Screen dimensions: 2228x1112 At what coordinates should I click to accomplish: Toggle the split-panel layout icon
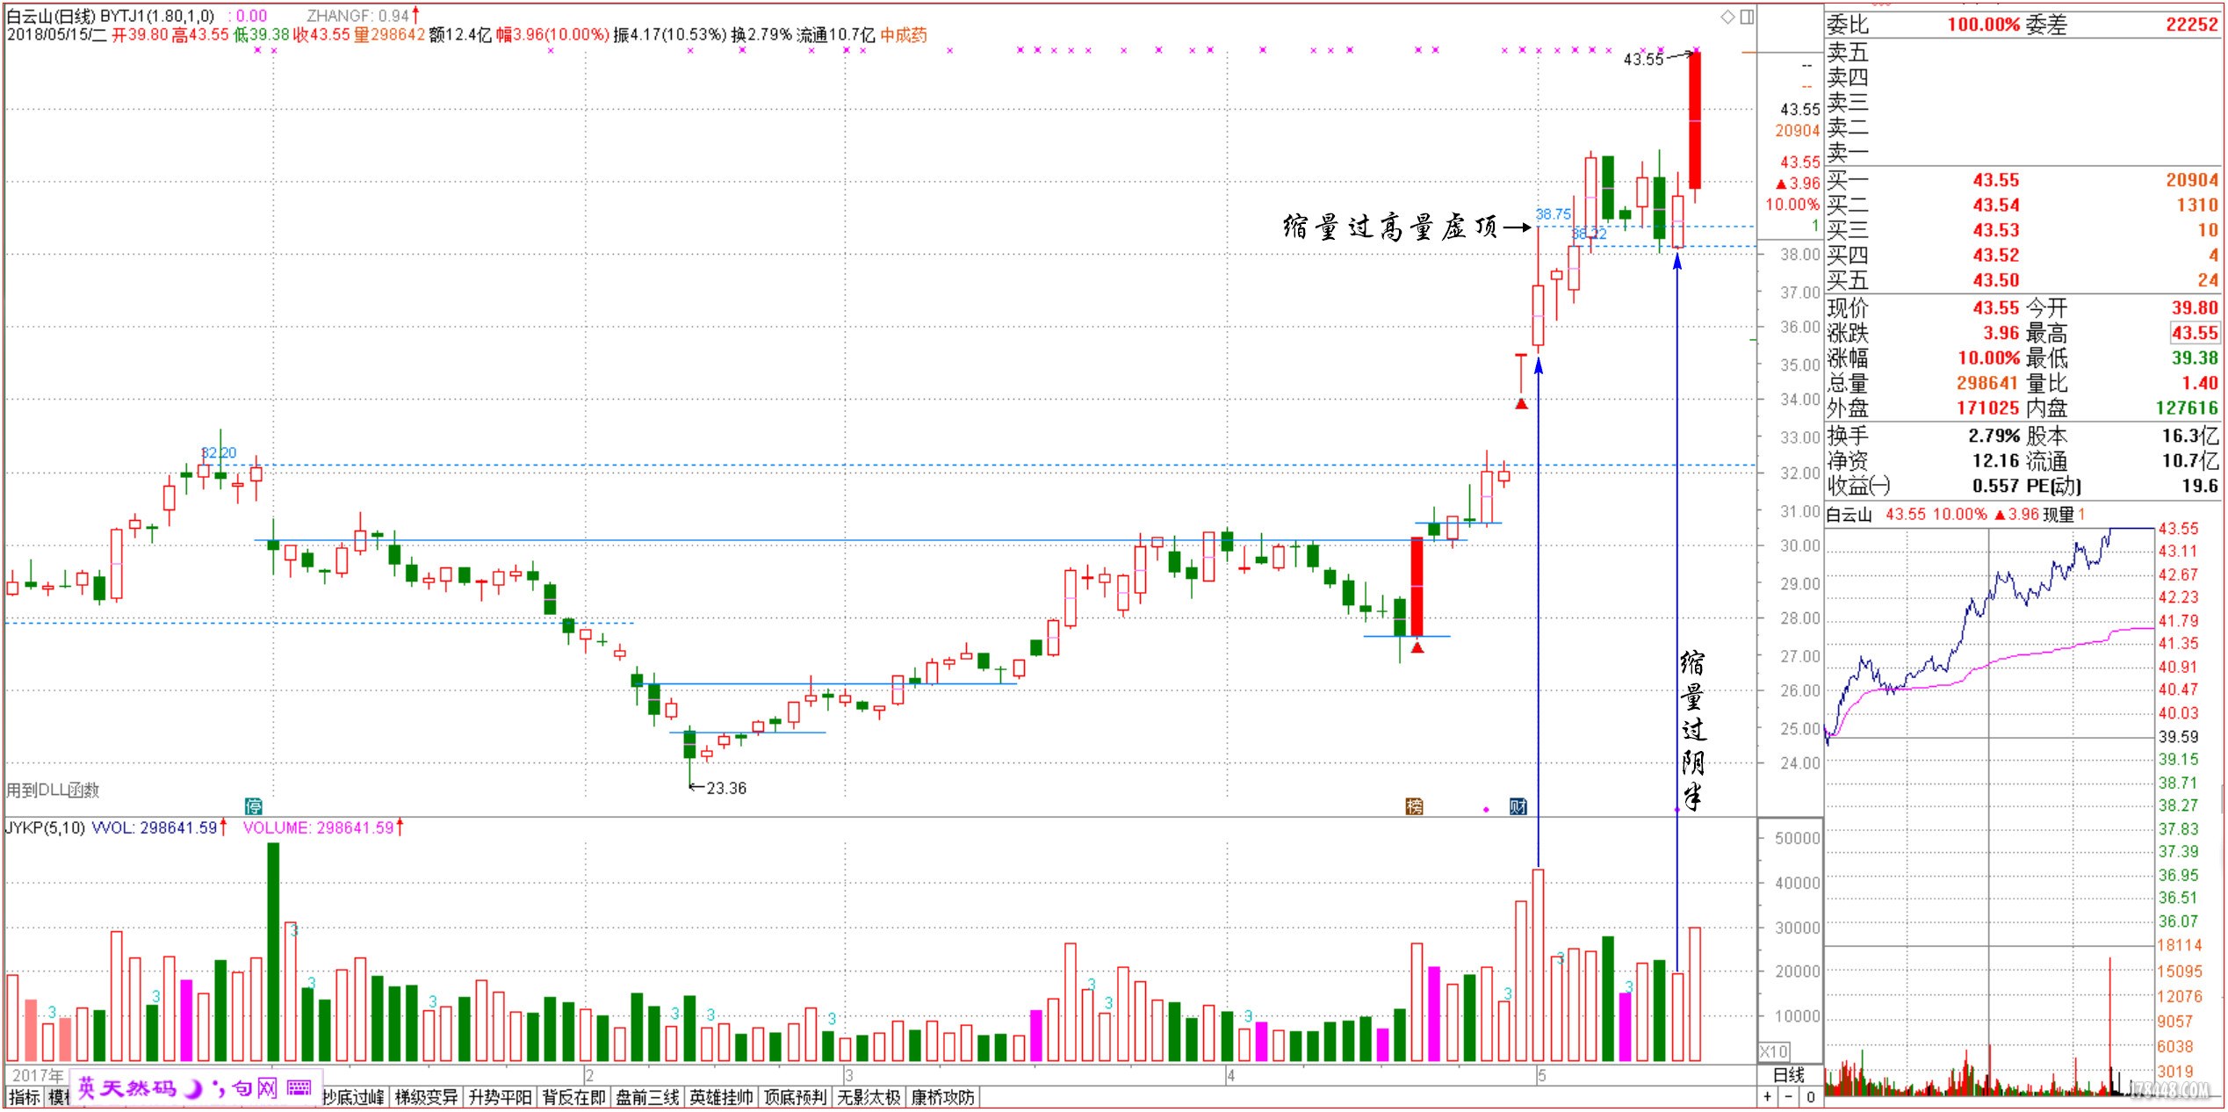coord(1747,17)
